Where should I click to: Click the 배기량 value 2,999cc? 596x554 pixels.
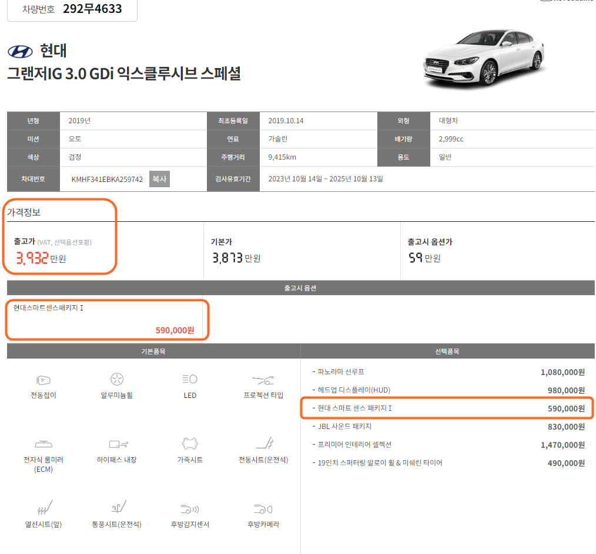[x=451, y=139]
